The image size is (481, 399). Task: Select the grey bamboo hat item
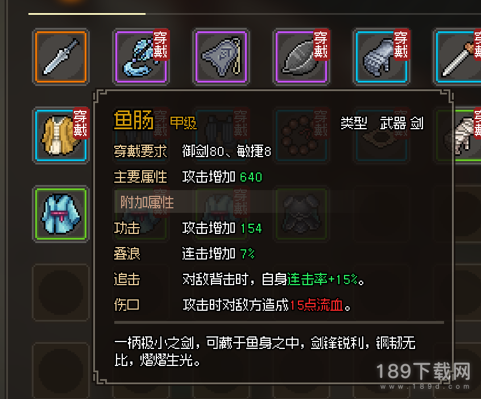(x=301, y=57)
